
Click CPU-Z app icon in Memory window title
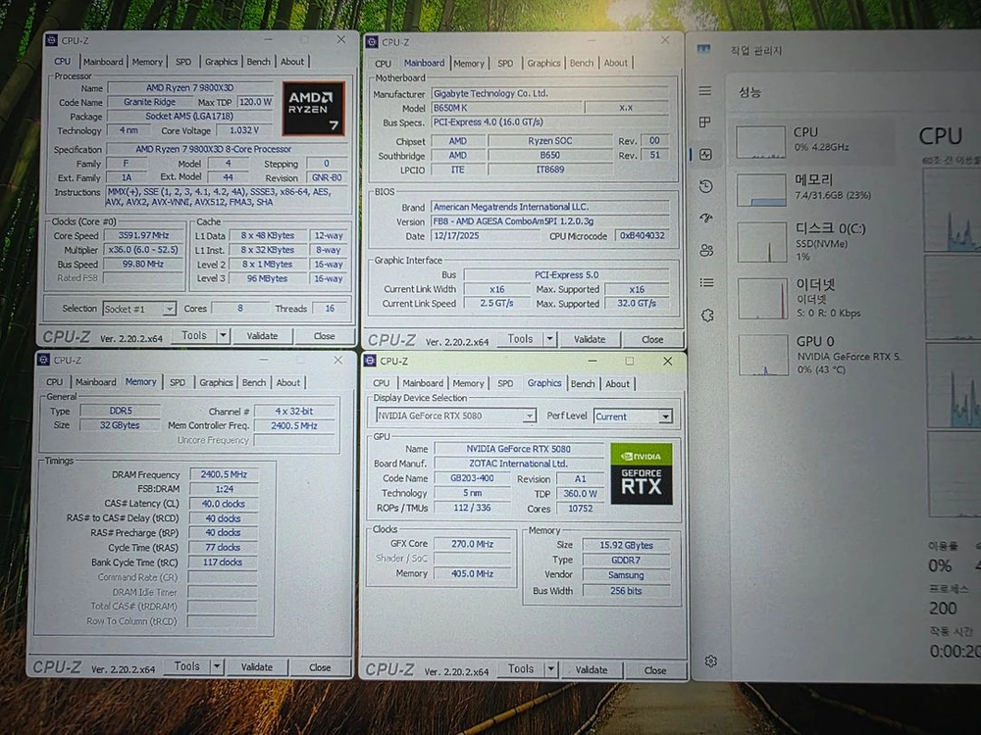(43, 360)
